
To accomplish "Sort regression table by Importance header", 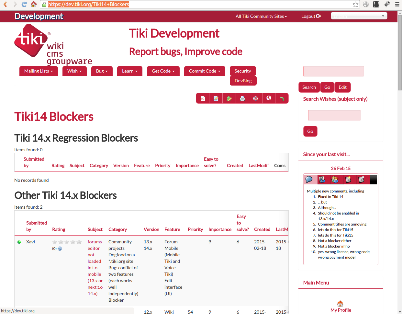I will click(x=187, y=166).
